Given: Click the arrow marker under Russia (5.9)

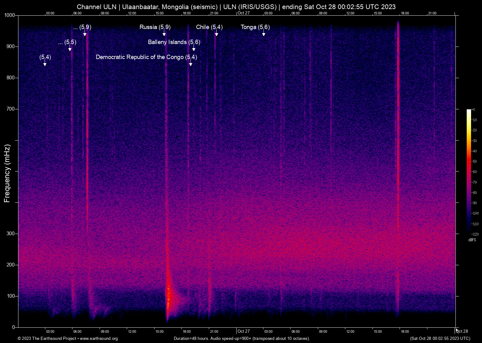Looking at the screenshot, I should pyautogui.click(x=164, y=34).
